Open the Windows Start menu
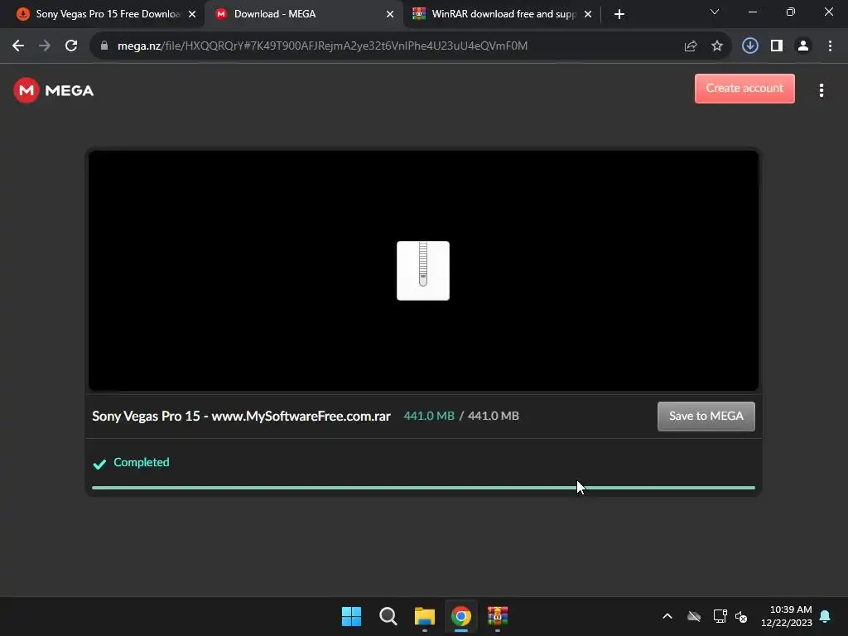848x636 pixels. [351, 616]
